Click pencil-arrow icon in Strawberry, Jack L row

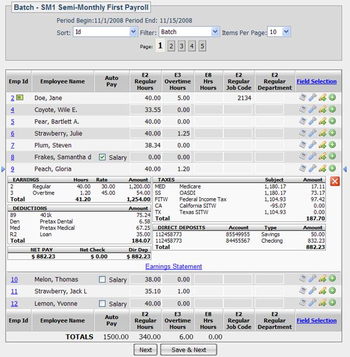(322, 291)
